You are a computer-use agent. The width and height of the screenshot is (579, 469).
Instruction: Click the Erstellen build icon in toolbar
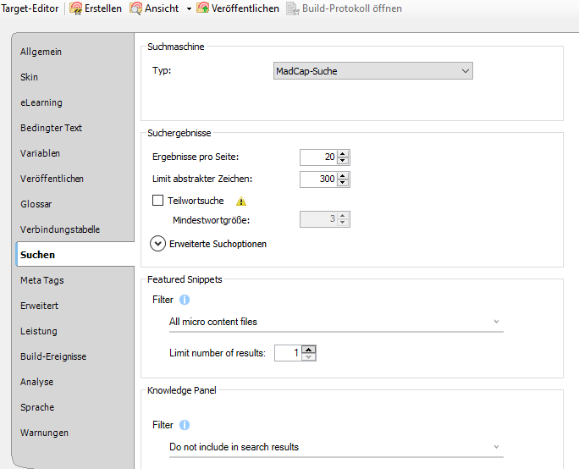click(x=75, y=8)
